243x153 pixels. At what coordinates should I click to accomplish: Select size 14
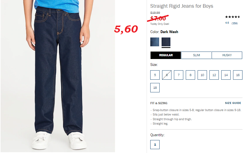pos(226,75)
